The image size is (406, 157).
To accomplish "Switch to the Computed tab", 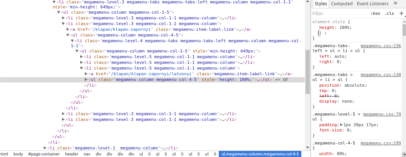I will click(342, 4).
